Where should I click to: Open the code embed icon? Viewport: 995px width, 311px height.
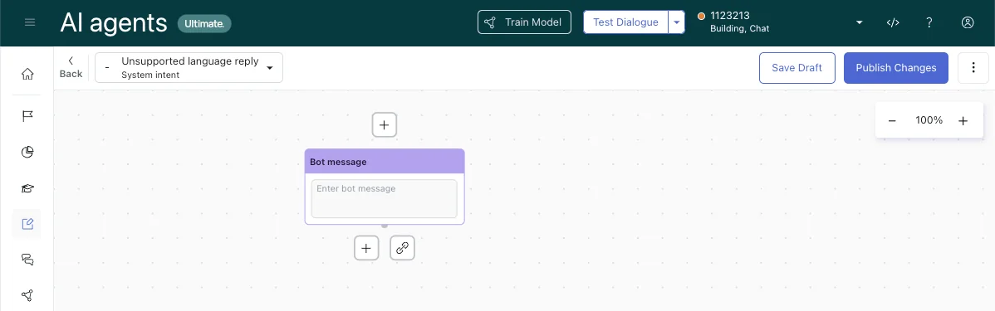893,22
